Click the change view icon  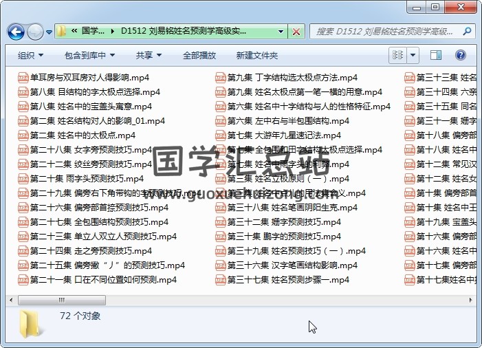pyautogui.click(x=397, y=56)
